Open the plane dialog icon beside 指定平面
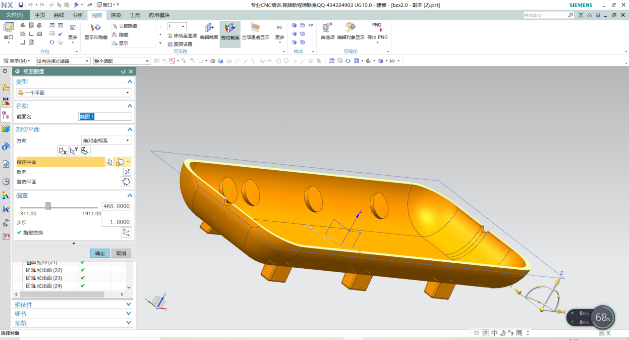The image size is (629, 340). 110,162
